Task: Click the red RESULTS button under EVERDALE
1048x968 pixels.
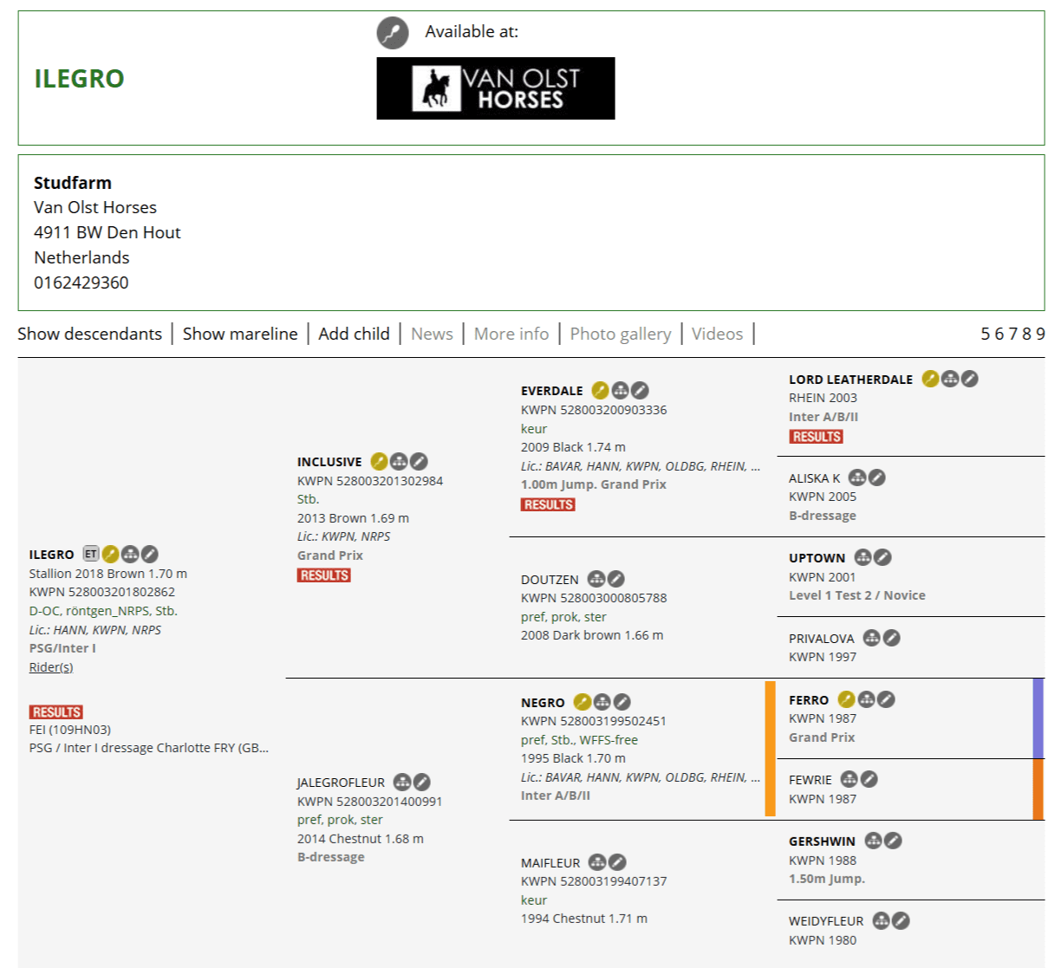Action: click(548, 504)
